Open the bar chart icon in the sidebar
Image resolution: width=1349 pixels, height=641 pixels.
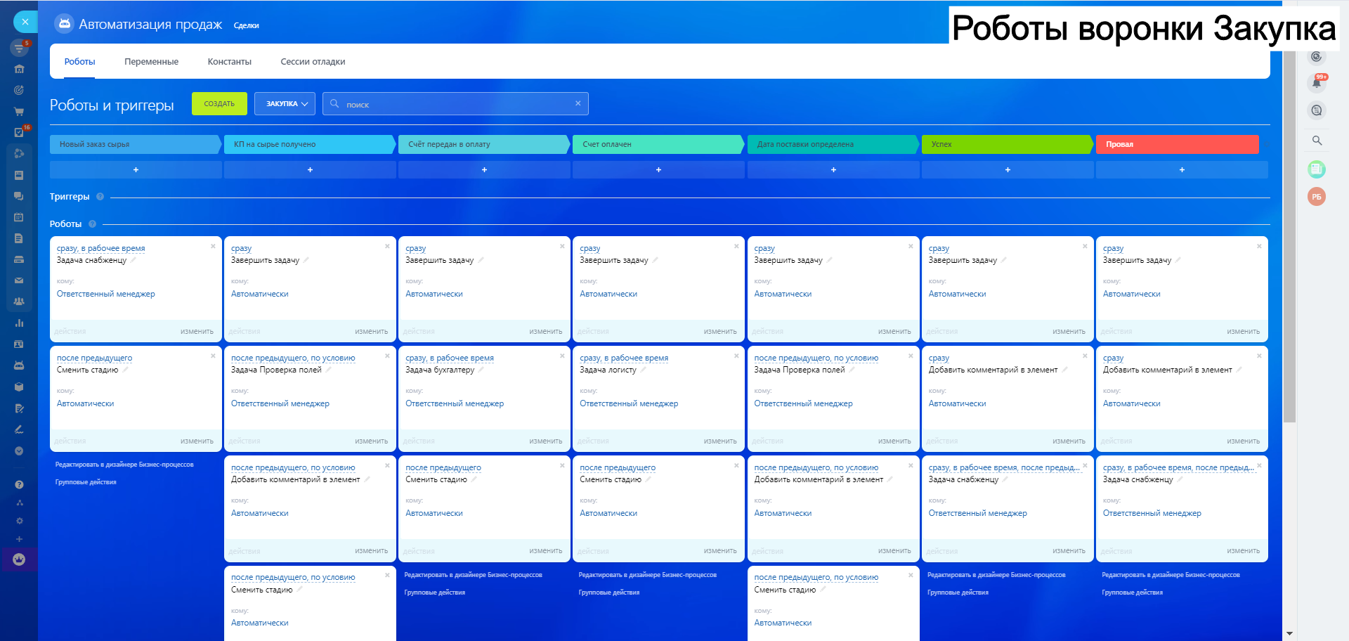(19, 323)
